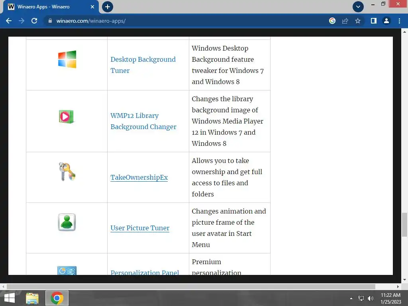Click the horizontal scrollbar left arrow
The image size is (408, 306).
(3, 286)
